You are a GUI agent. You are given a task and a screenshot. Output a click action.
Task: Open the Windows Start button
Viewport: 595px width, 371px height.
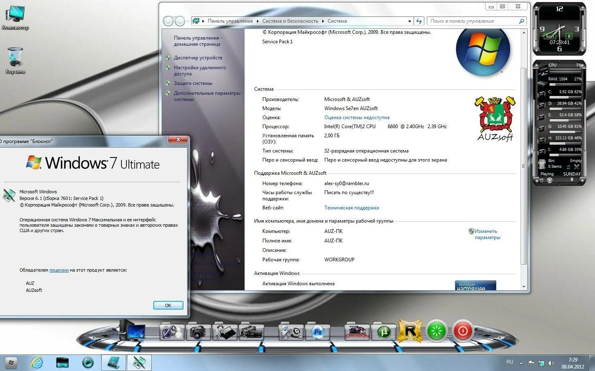coord(11,363)
